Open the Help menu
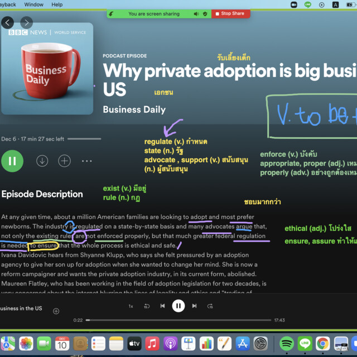Image resolution: width=357 pixels, height=357 pixels. pos(57,4)
